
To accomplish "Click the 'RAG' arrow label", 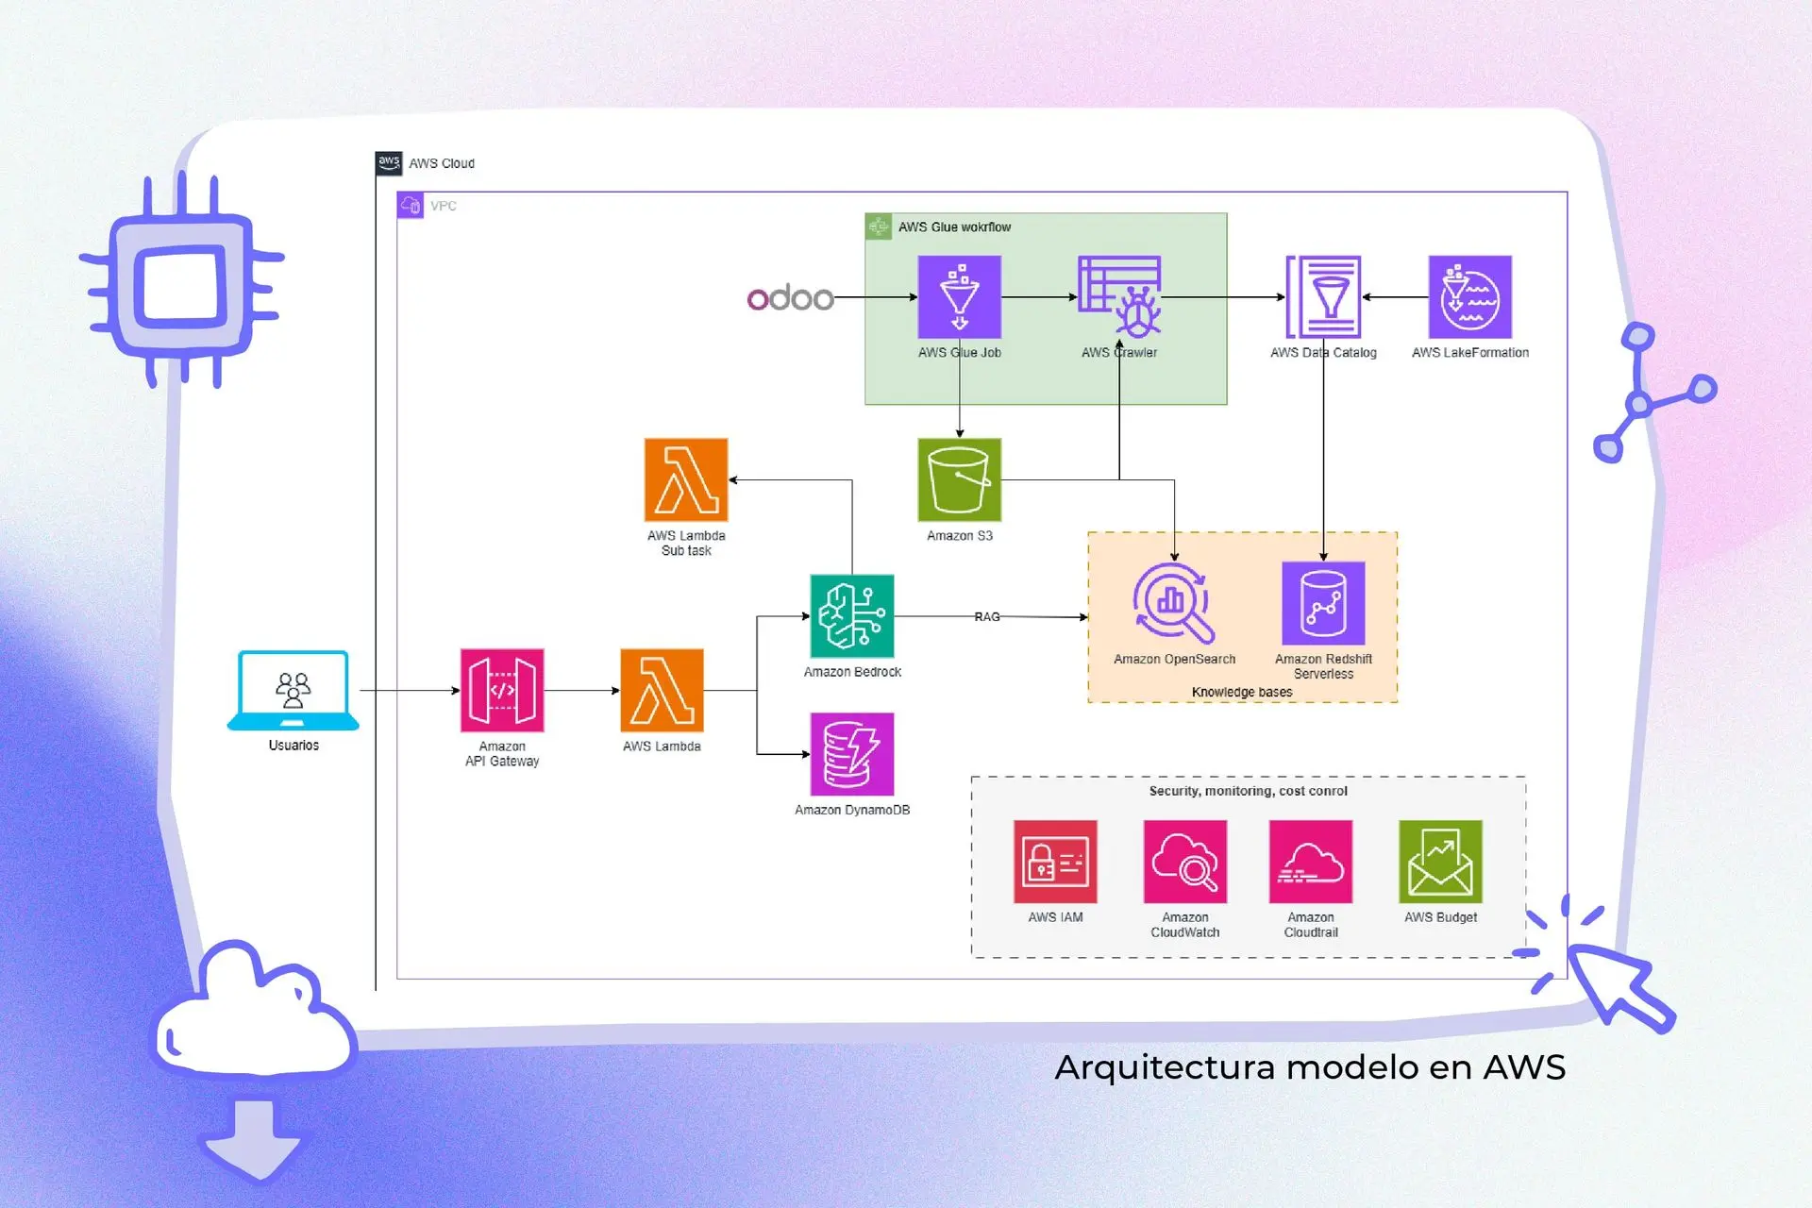I will coord(987,616).
